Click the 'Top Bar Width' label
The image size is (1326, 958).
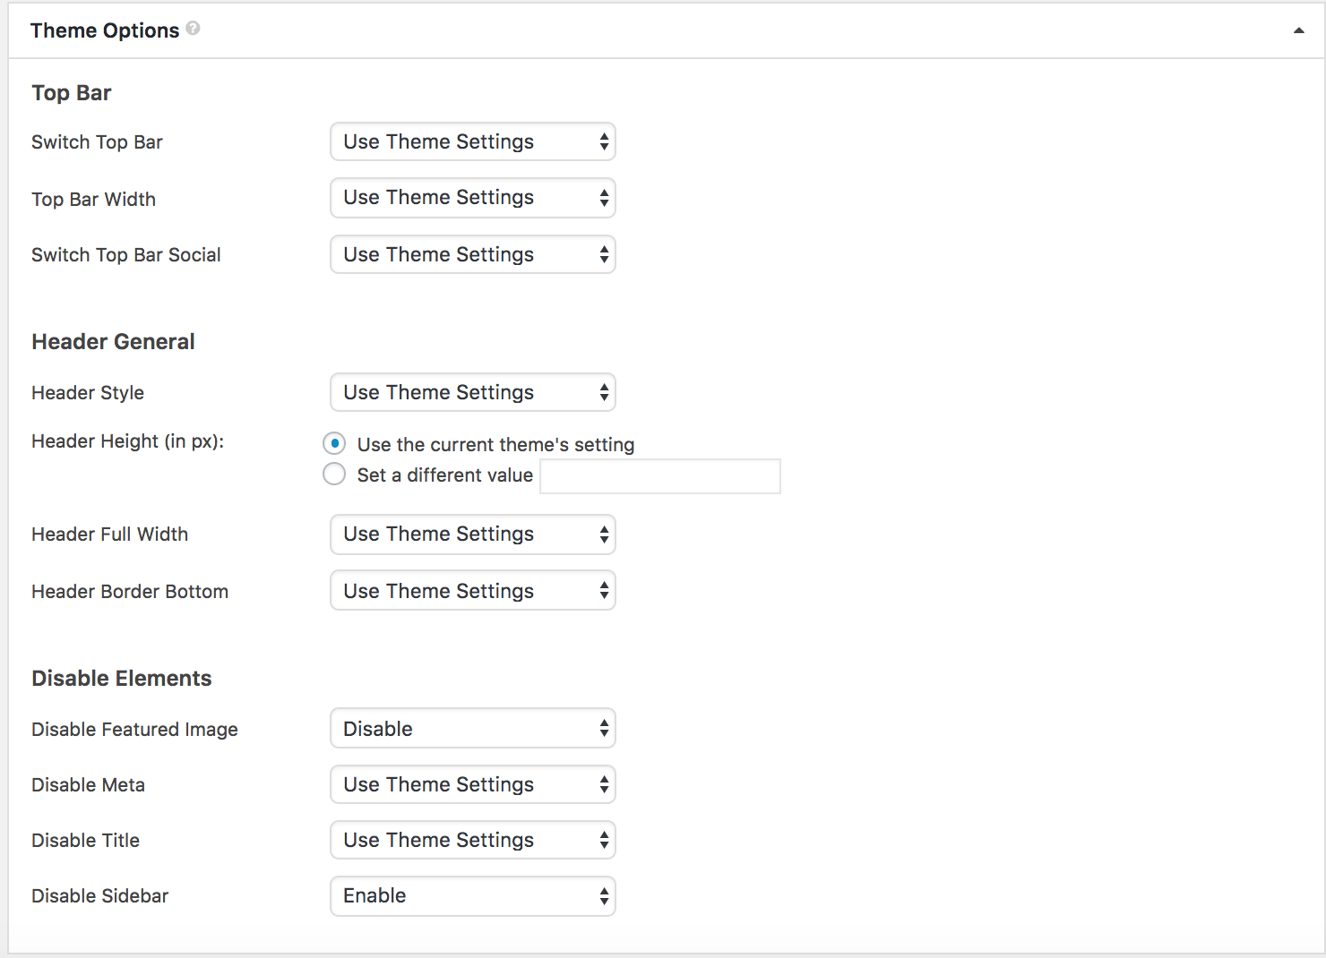94,200
